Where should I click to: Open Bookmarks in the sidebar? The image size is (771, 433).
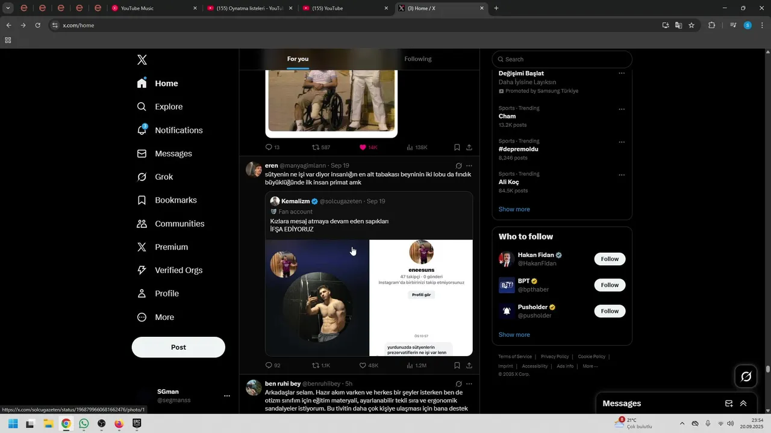tap(167, 200)
